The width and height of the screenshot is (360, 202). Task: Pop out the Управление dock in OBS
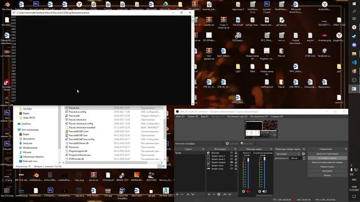click(346, 149)
